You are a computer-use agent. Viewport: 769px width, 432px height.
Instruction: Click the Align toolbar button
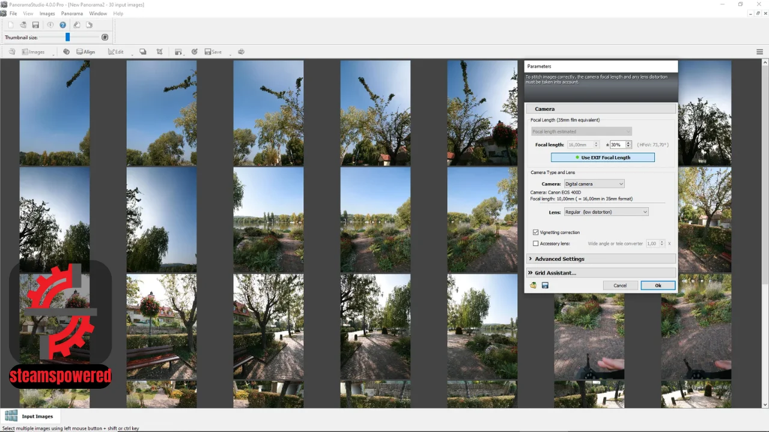(x=85, y=52)
